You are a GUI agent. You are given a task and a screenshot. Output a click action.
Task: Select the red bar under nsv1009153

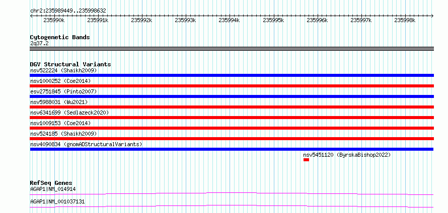click(x=232, y=128)
